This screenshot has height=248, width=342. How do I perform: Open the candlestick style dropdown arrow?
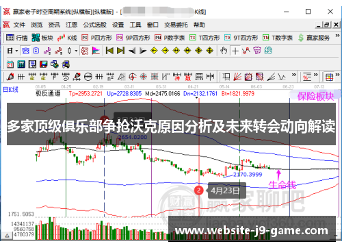tap(76, 51)
